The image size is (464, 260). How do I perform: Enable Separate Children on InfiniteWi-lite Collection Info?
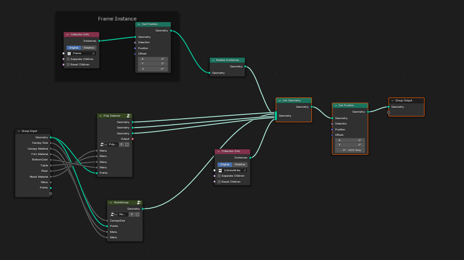219,176
